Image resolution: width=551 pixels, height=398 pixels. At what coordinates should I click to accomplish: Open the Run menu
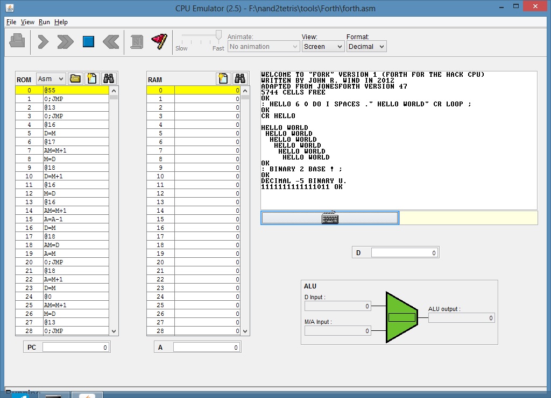(x=44, y=22)
